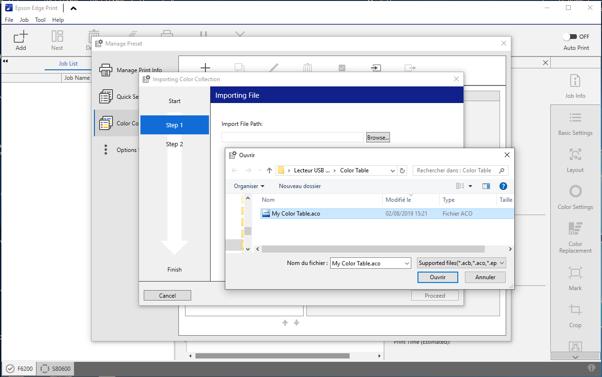Click the copy icon in Manage Preset toolbar
This screenshot has height=377, width=602.
pos(240,68)
